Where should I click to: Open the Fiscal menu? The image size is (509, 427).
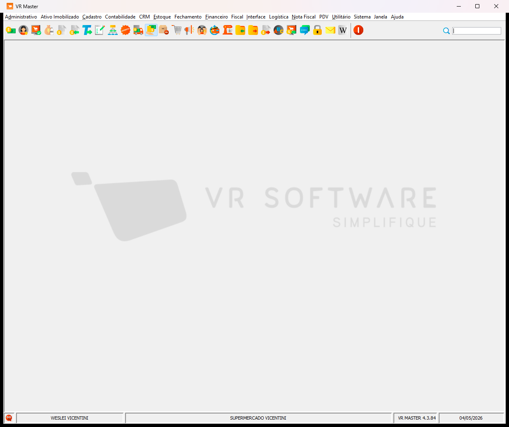(x=237, y=17)
